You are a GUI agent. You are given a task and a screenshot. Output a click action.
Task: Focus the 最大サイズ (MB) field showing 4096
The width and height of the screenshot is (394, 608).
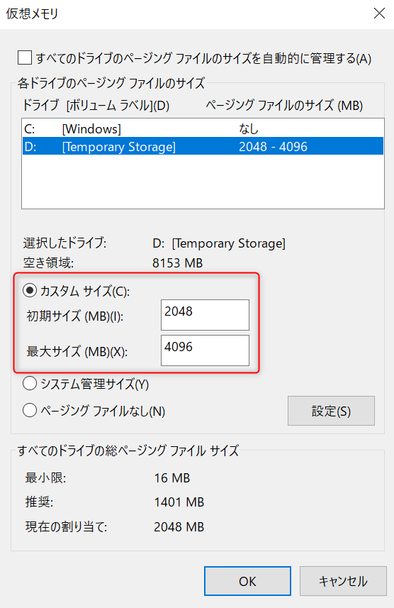click(x=205, y=350)
